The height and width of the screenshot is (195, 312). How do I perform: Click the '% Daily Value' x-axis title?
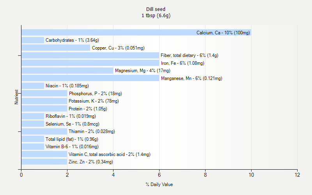click(159, 184)
